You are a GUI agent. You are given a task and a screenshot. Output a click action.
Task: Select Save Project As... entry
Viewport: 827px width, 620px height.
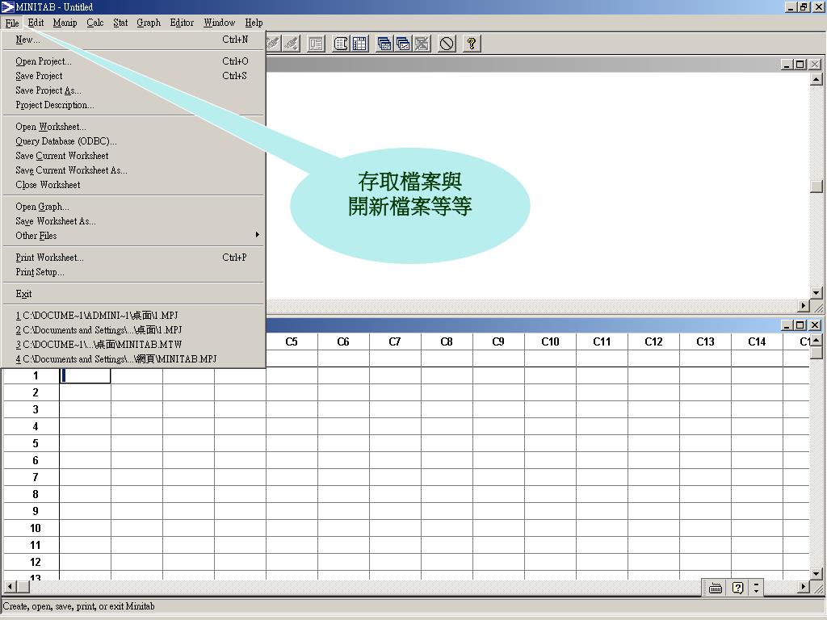(x=133, y=90)
